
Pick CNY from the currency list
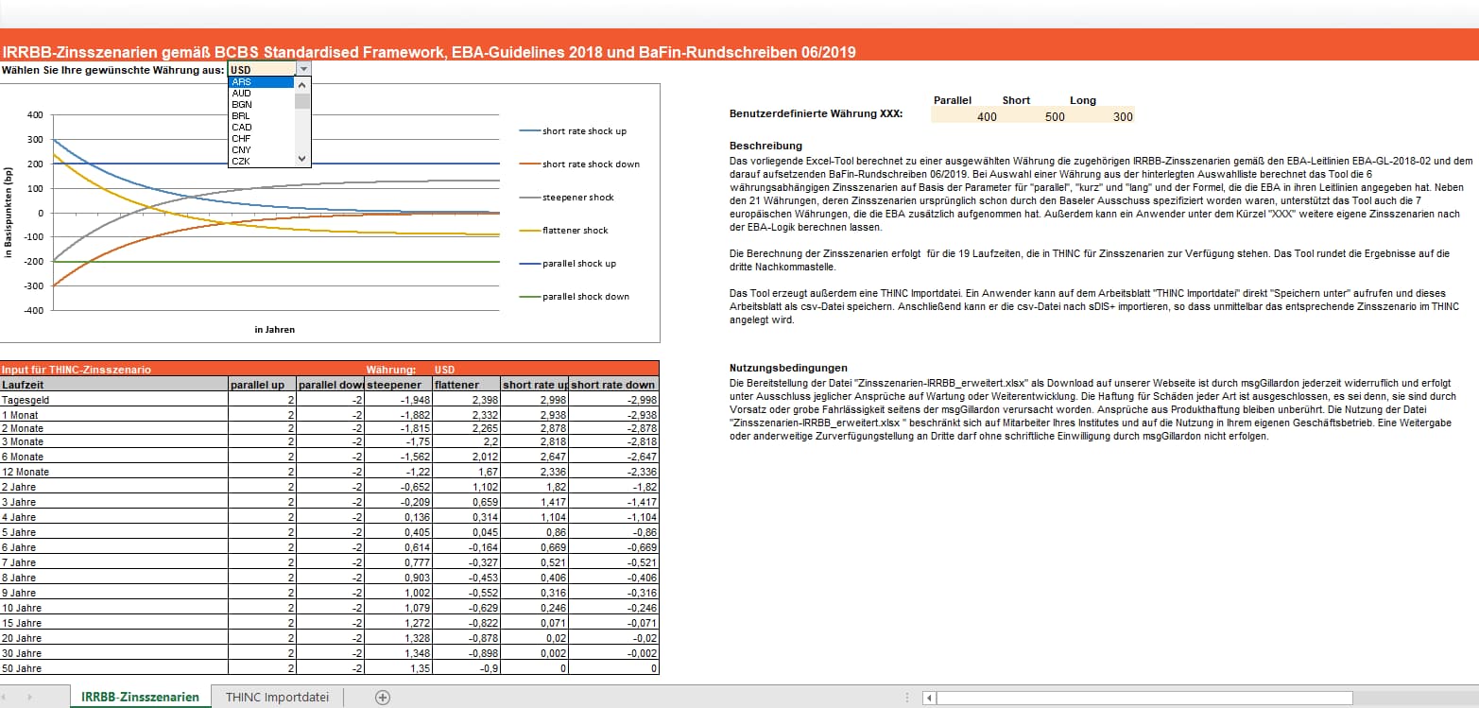(261, 150)
